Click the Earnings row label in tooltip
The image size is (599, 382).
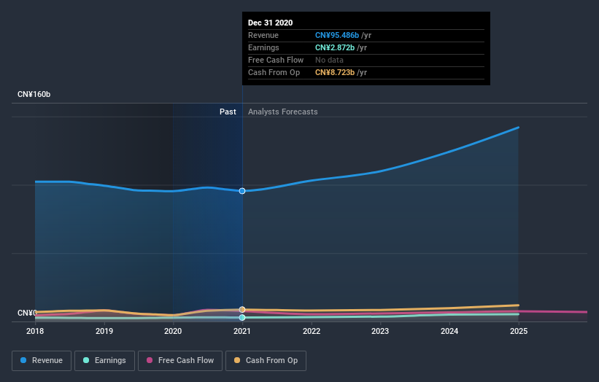click(263, 47)
